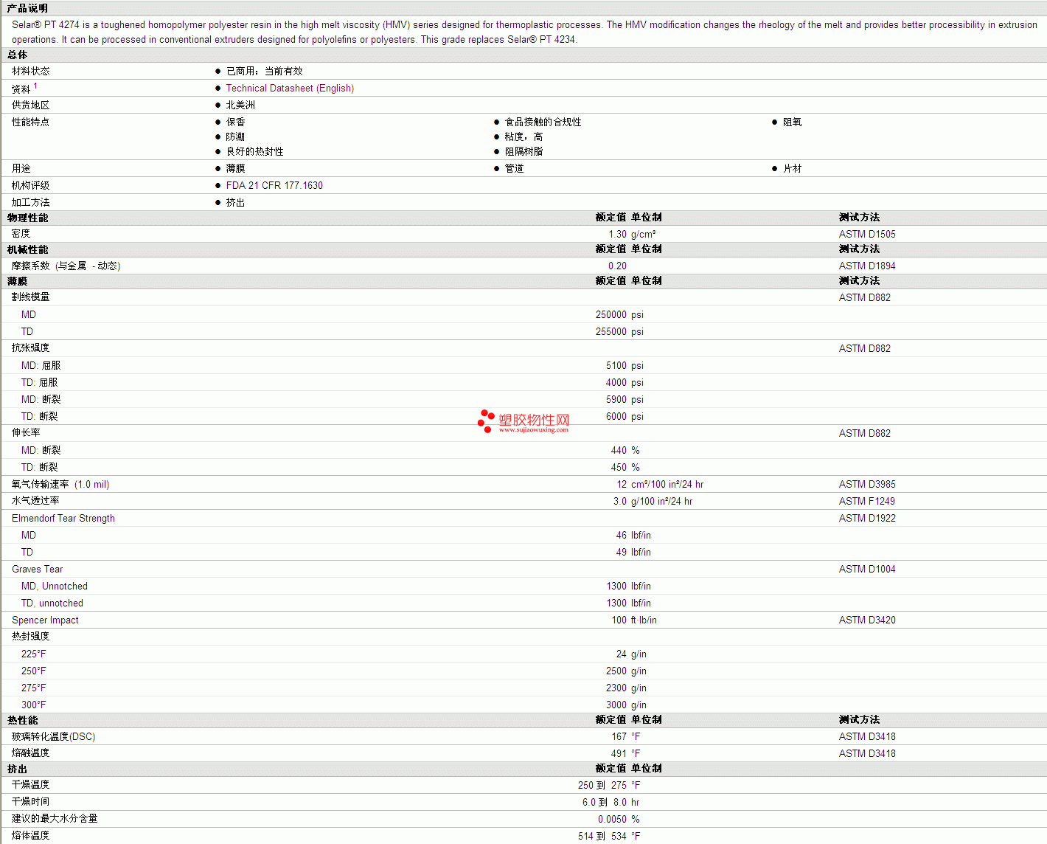Click the drying temperature range 250 到 275
Screen dimensions: 1047x844
pos(602,786)
